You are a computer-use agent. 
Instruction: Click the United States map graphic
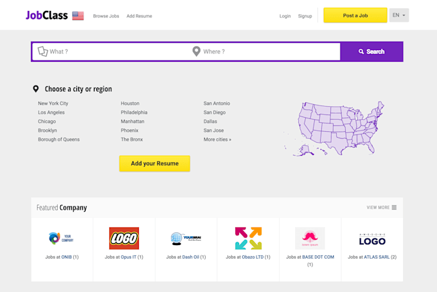pyautogui.click(x=335, y=127)
